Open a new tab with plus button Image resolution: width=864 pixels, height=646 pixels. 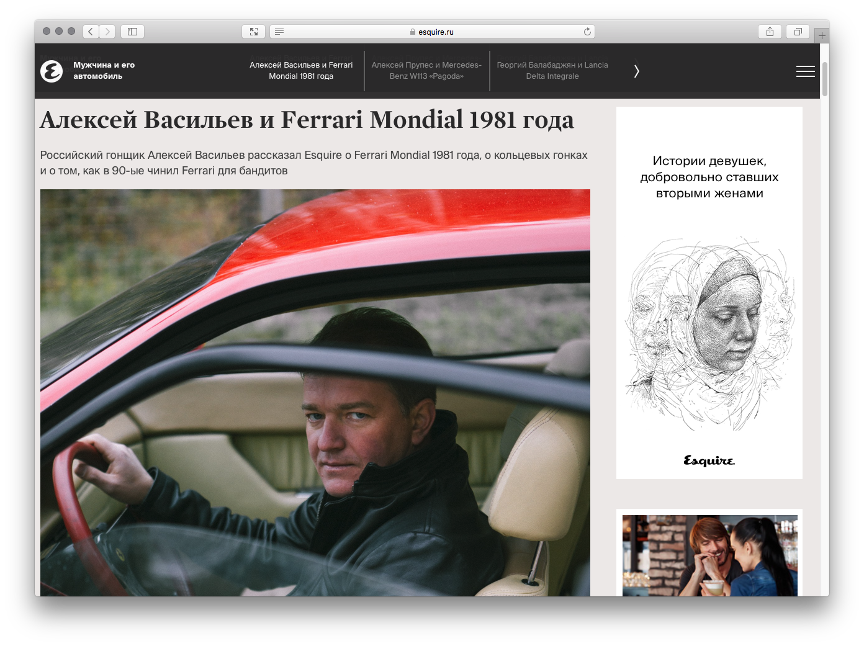(x=822, y=35)
